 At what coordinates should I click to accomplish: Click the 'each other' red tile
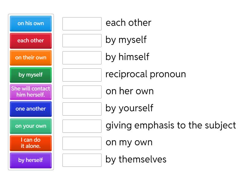point(31,41)
